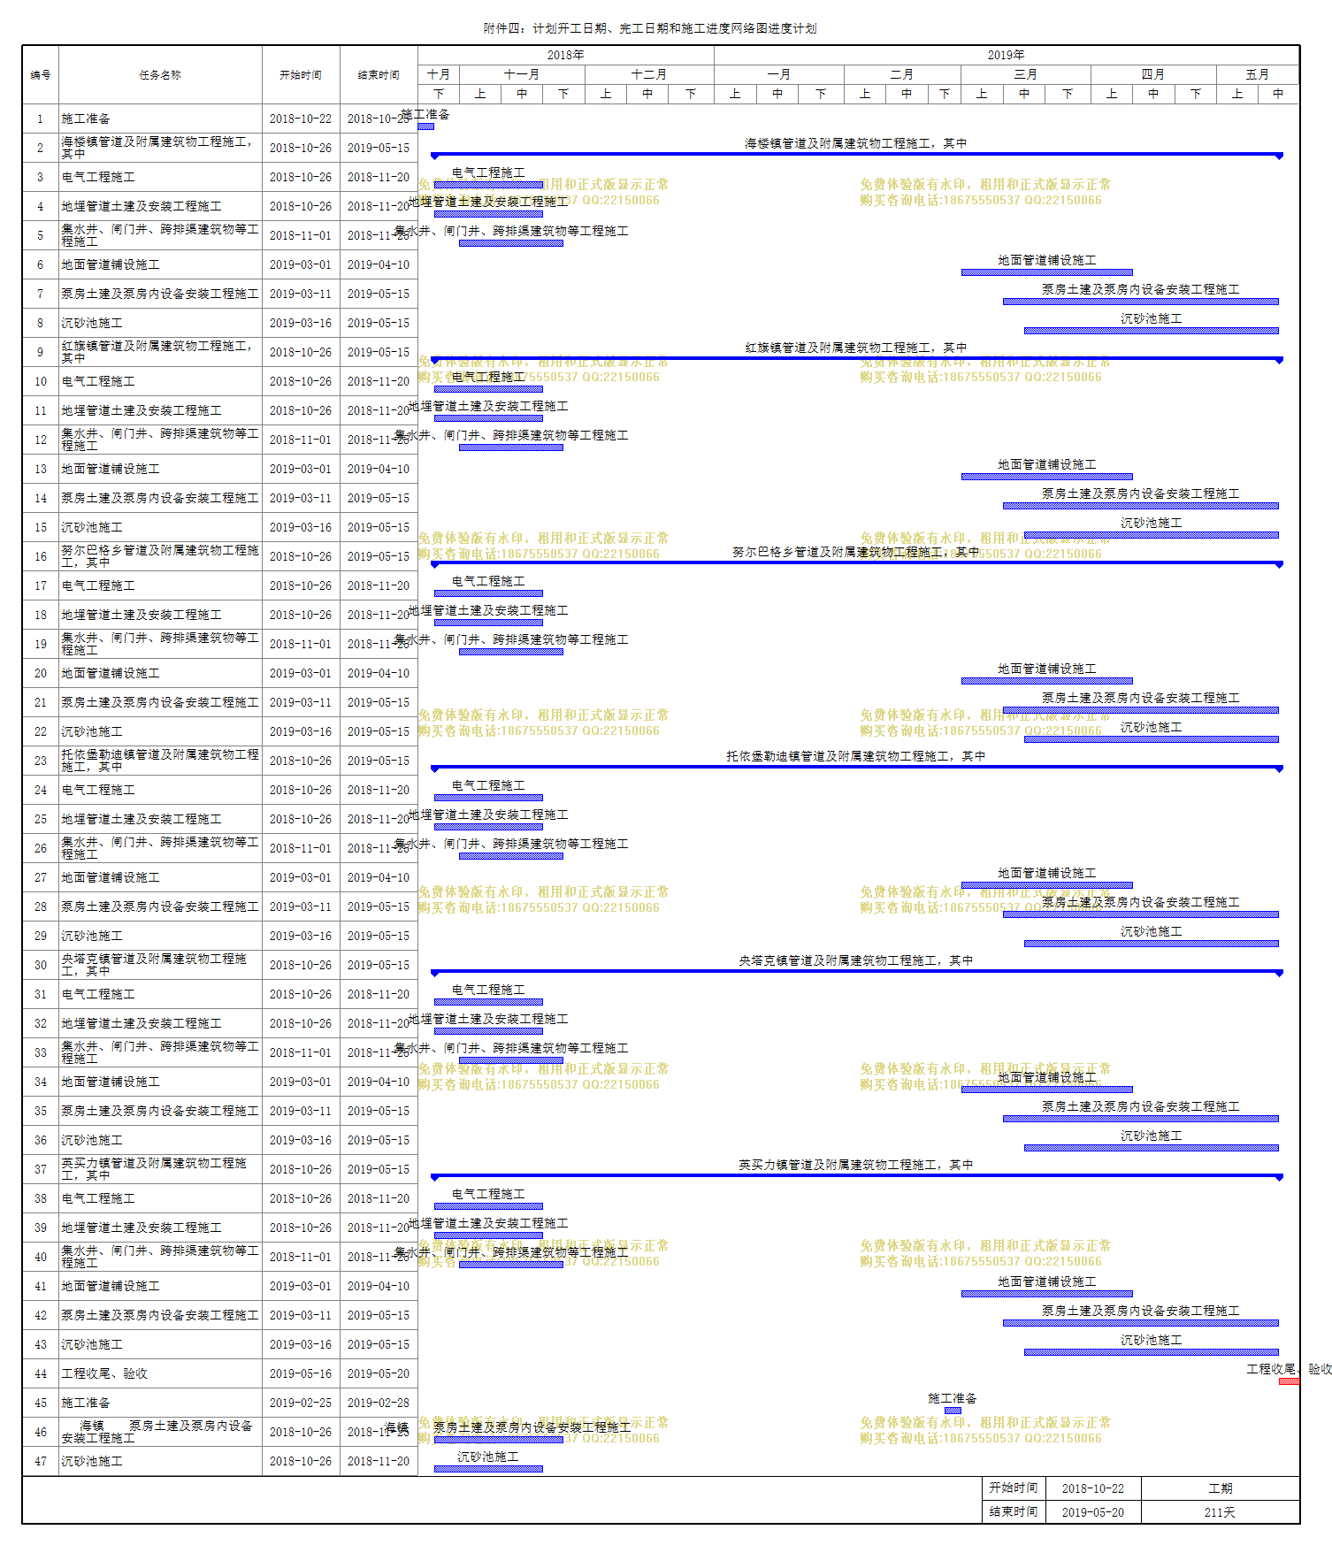Select row 37 英买力镇管道 task name

click(154, 1168)
